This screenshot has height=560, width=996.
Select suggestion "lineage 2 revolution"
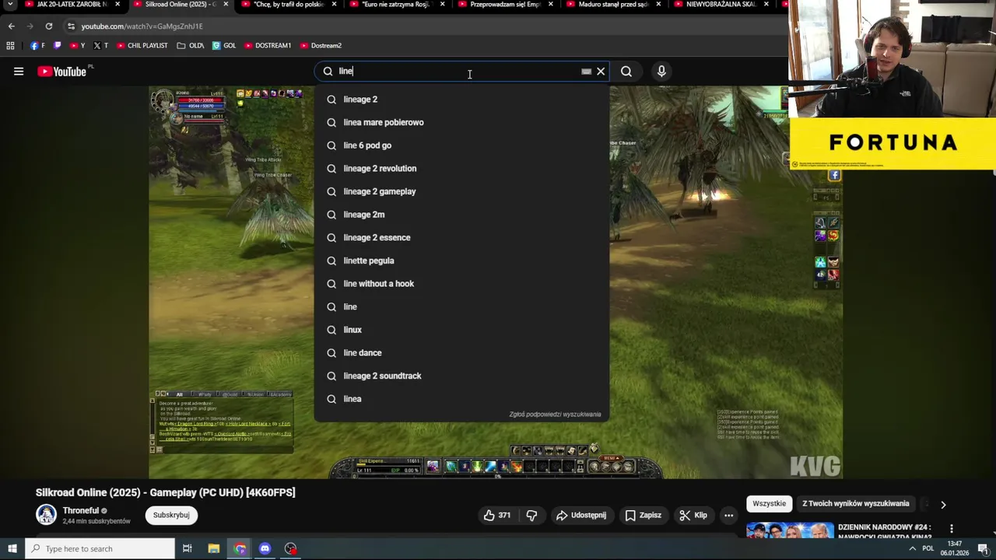tap(461, 169)
